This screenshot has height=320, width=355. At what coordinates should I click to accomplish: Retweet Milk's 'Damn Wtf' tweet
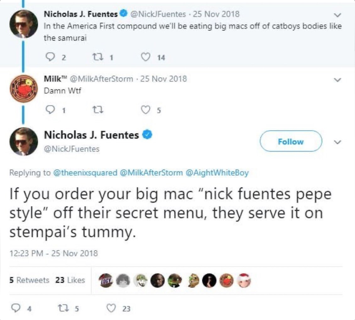point(98,110)
